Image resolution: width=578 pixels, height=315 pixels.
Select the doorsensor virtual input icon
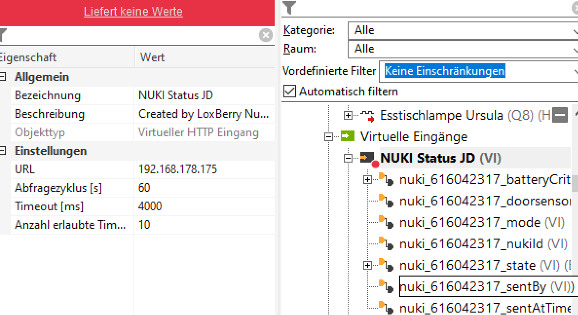tap(386, 201)
